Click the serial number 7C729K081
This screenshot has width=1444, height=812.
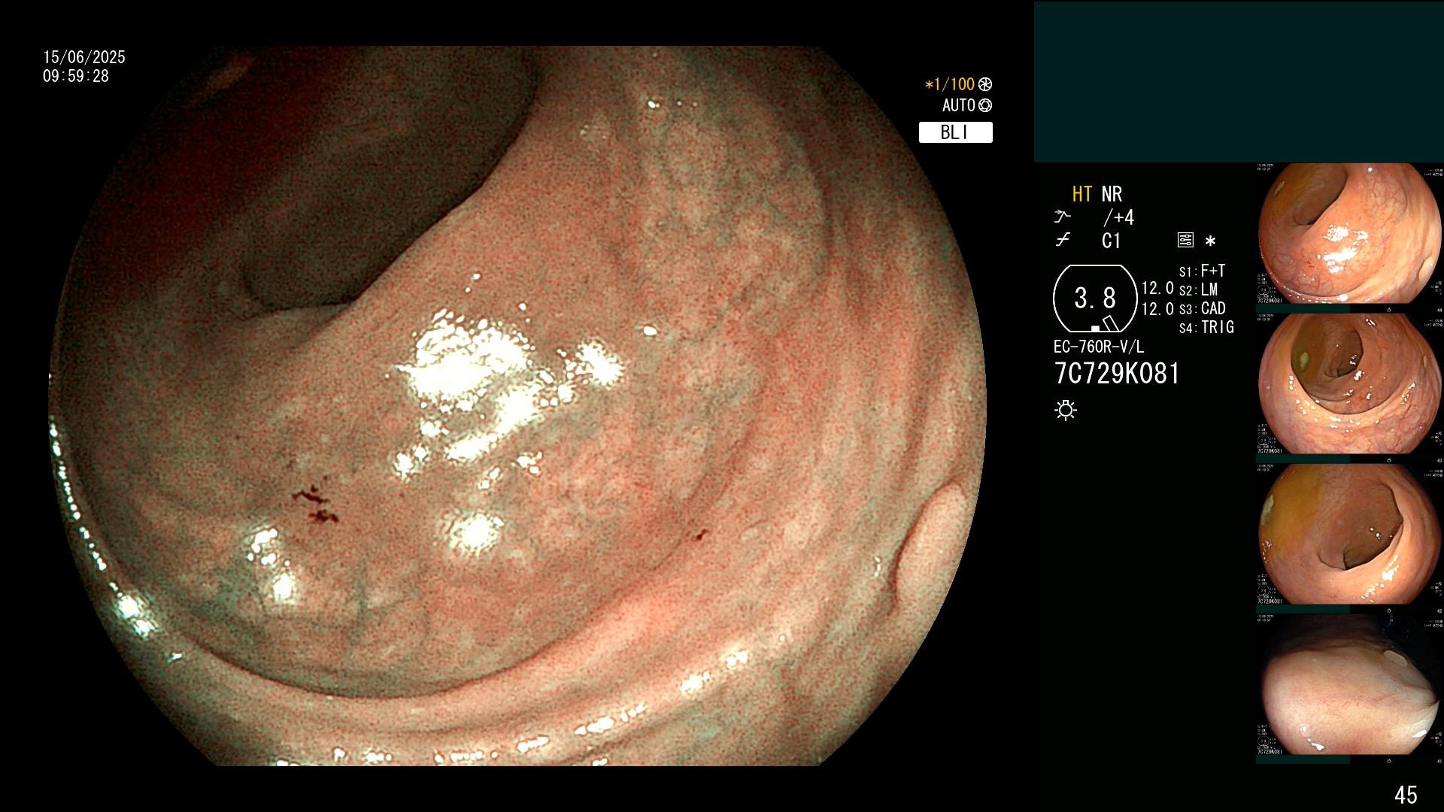(1117, 374)
